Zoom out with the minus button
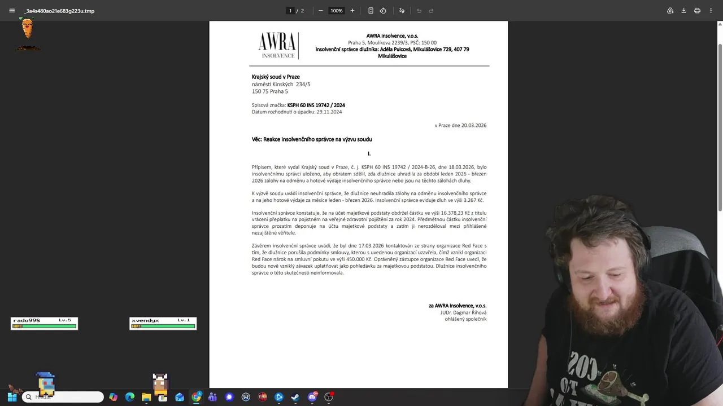The height and width of the screenshot is (406, 723). pyautogui.click(x=320, y=11)
